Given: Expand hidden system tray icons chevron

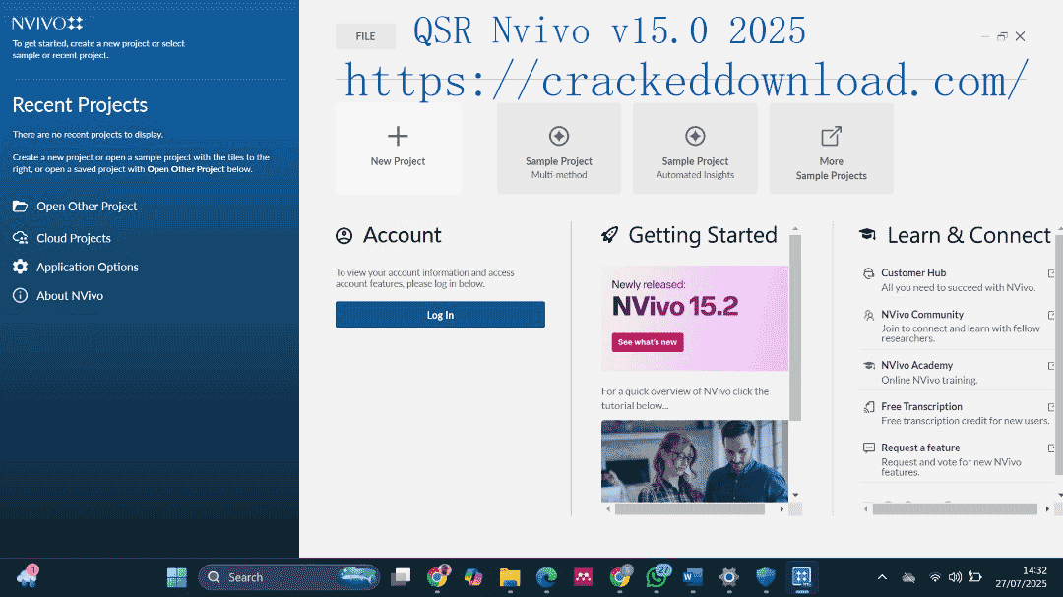Looking at the screenshot, I should [882, 577].
